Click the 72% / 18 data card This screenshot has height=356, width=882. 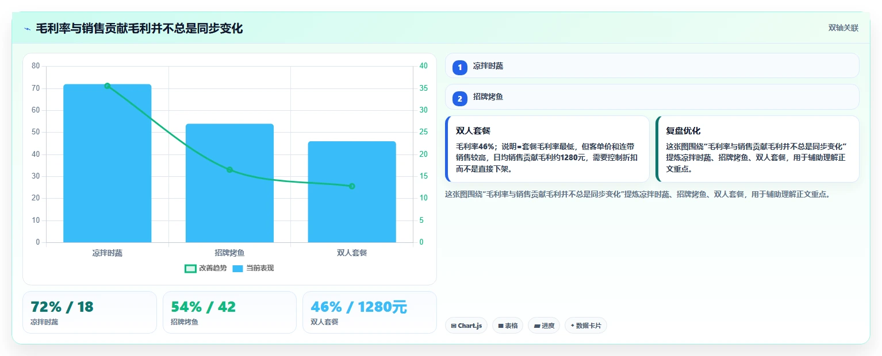pos(90,312)
